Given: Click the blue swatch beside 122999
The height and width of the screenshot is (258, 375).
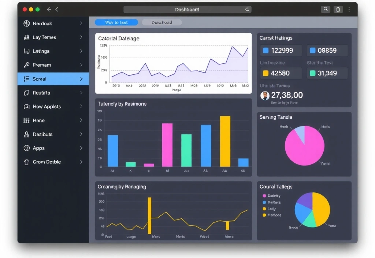Looking at the screenshot, I should click(x=266, y=51).
